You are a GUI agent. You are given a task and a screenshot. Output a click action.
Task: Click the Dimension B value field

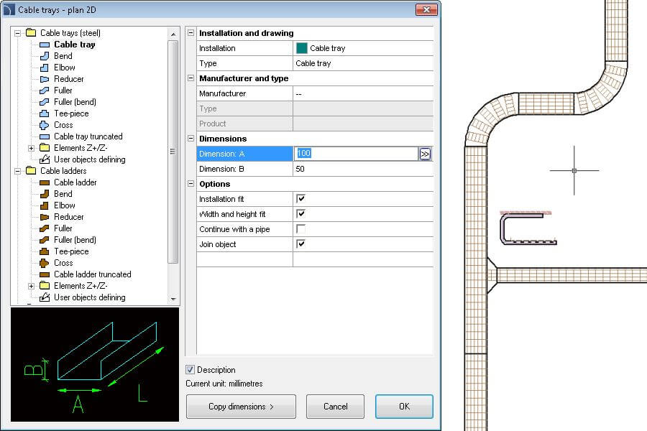(362, 169)
